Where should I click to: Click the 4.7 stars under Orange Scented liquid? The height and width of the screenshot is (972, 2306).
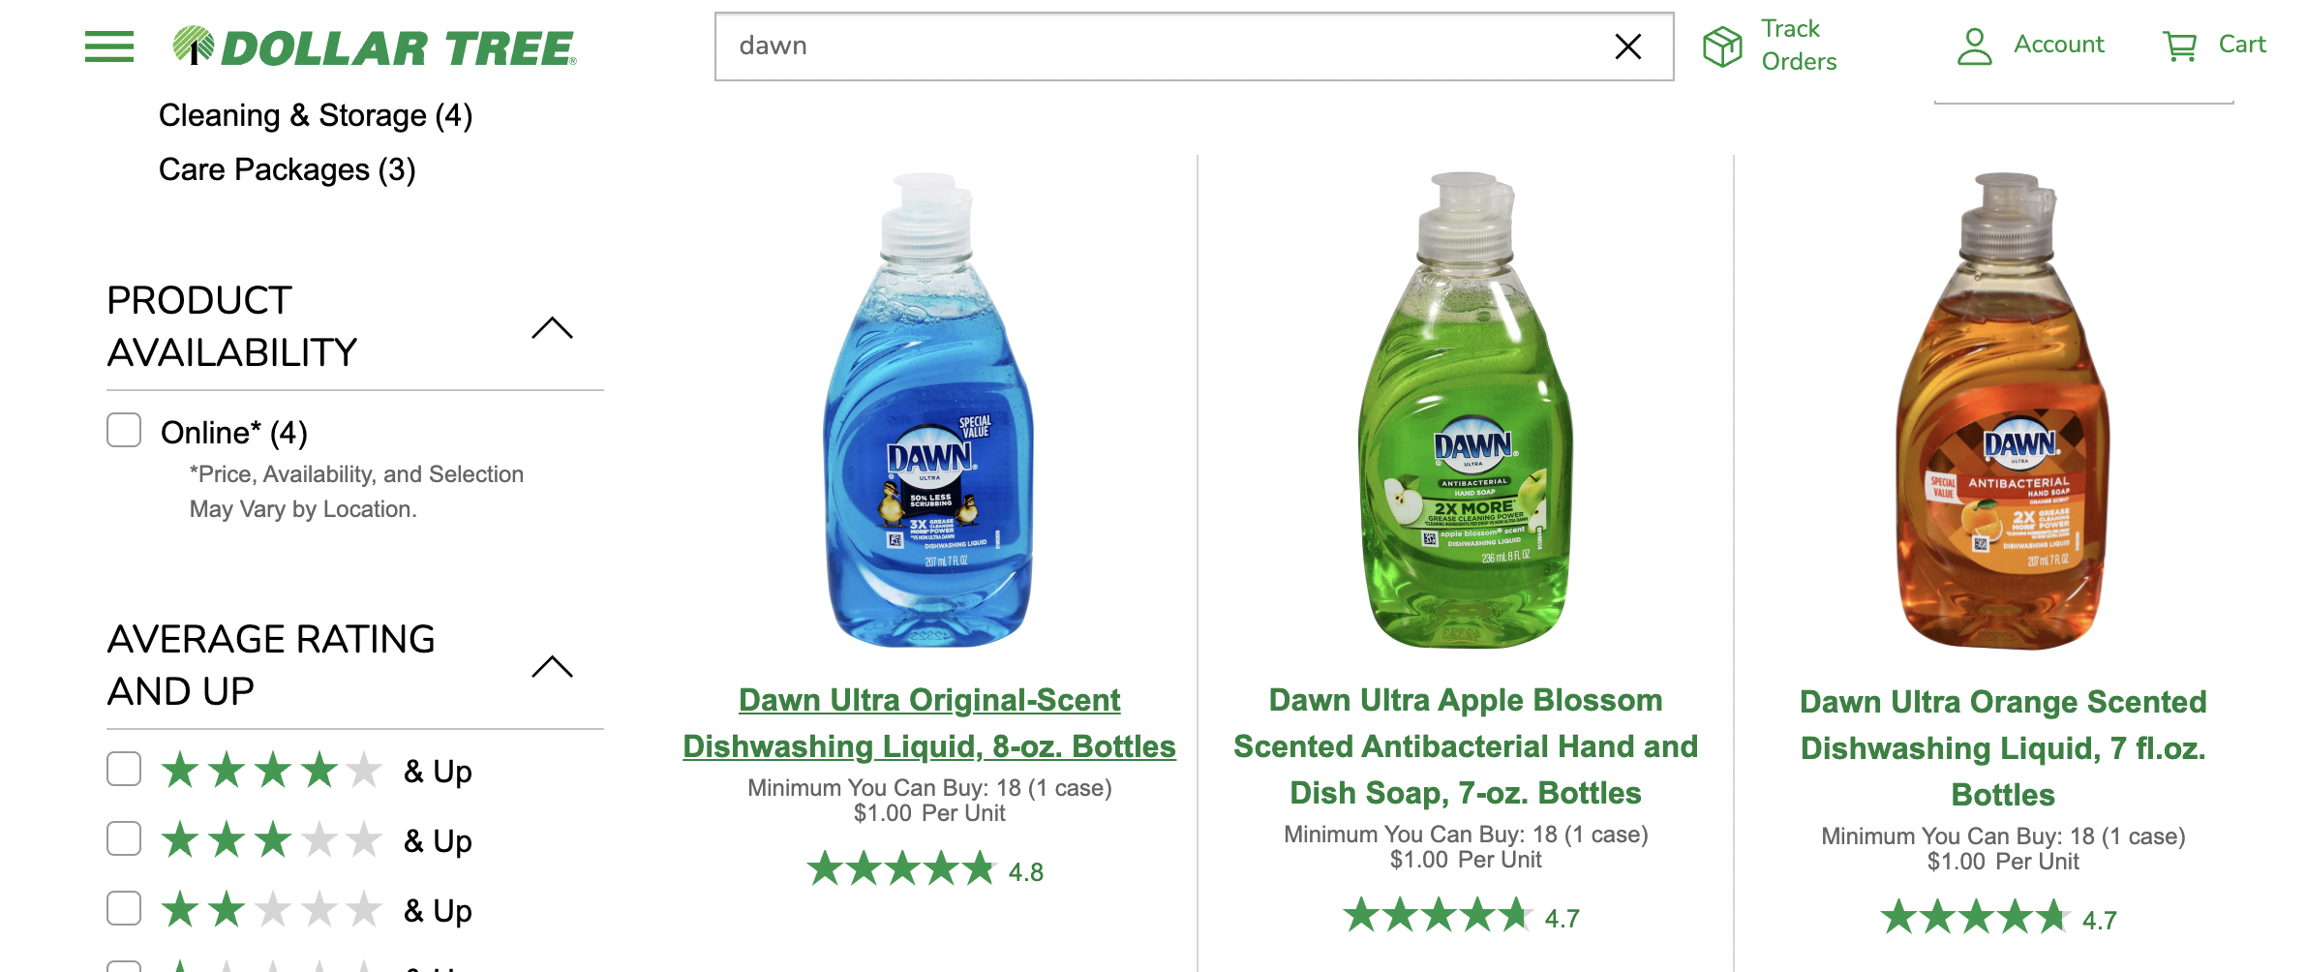click(1998, 918)
